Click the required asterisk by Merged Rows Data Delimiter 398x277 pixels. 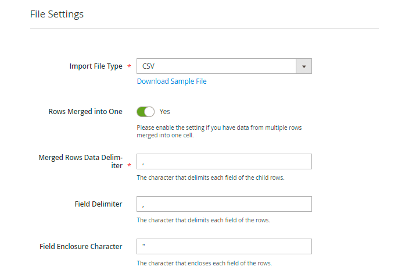(128, 166)
